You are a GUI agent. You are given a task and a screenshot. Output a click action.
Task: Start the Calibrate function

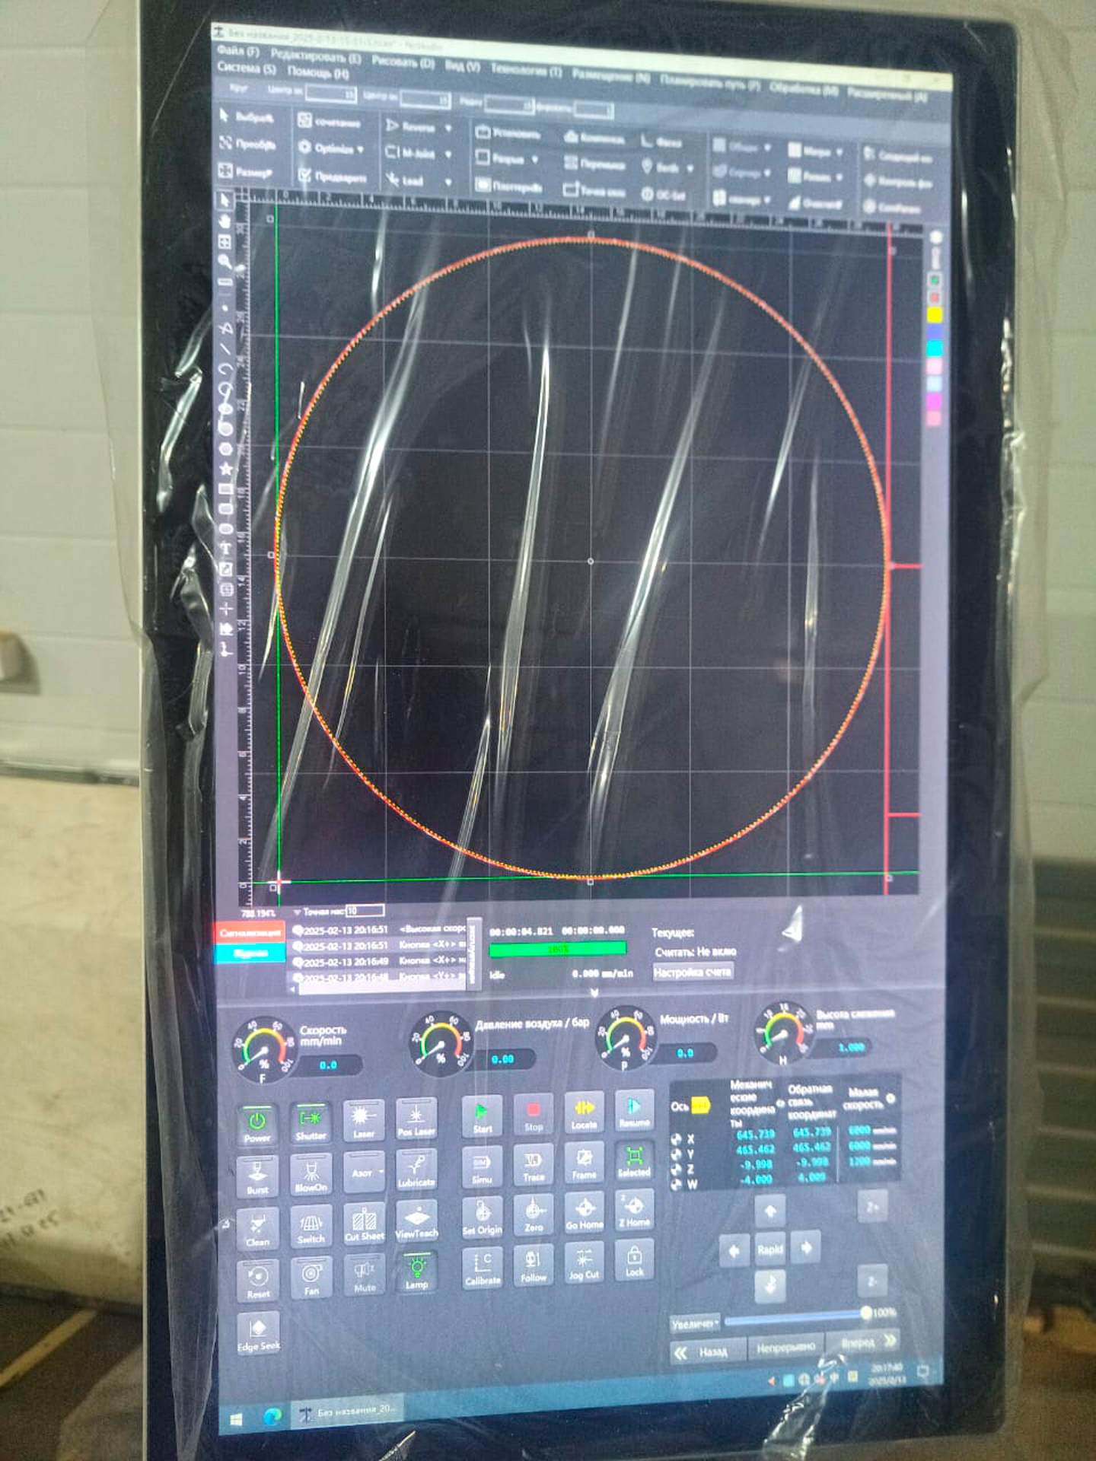[482, 1266]
